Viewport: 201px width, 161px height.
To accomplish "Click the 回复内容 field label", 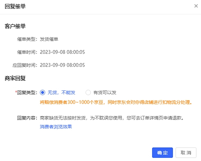I will click(27, 118).
